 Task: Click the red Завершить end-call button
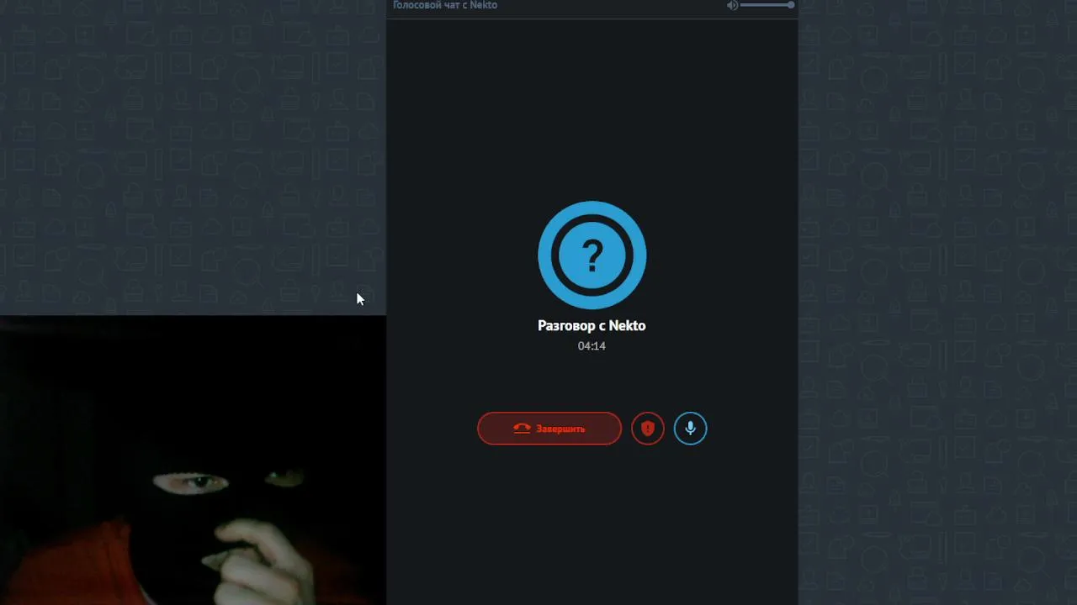coord(549,429)
